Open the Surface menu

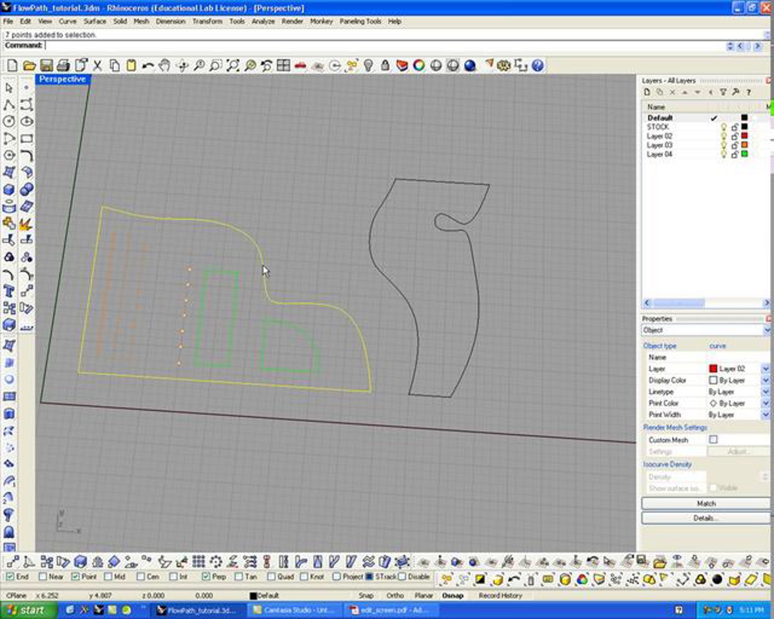pos(95,22)
